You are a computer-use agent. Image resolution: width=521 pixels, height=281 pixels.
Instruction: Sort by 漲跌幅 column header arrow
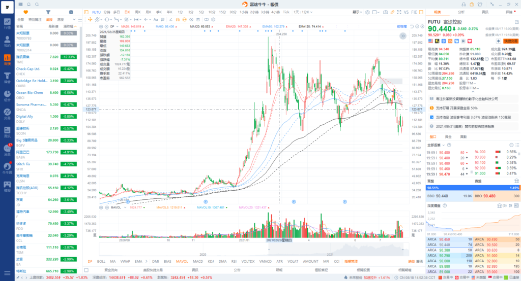coord(75,26)
